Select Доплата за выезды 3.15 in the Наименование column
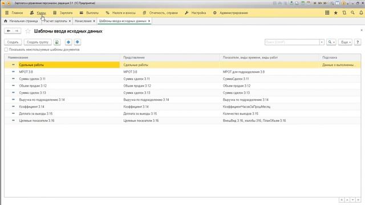Viewport: 365px width, 205px height. [x=36, y=114]
